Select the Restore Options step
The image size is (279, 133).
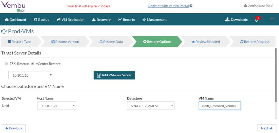(x=157, y=42)
